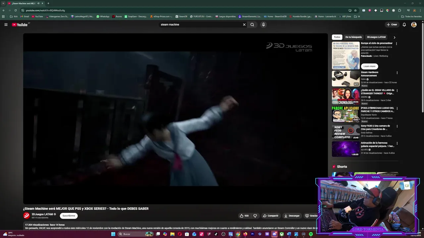Open File Explorer from the taskbar

[172, 234]
